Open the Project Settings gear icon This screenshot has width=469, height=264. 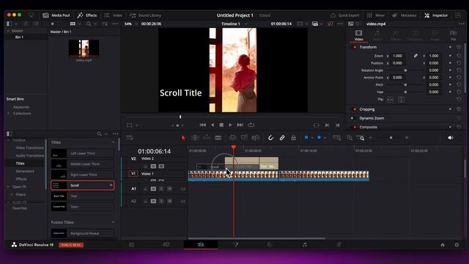click(x=457, y=245)
